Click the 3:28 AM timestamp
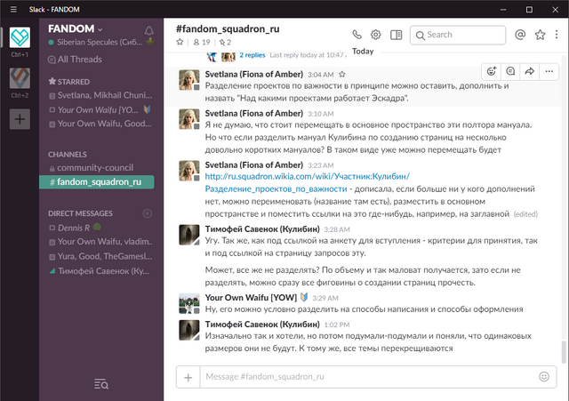Screen dimensions: 569x401 pos(337,229)
